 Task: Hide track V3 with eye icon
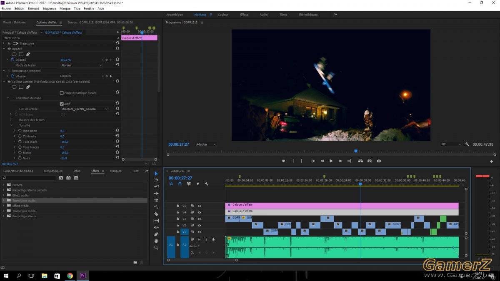coord(199,219)
